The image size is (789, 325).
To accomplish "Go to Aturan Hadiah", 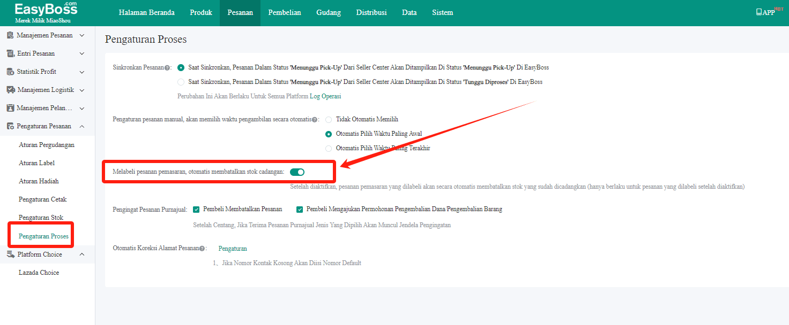I will click(39, 181).
